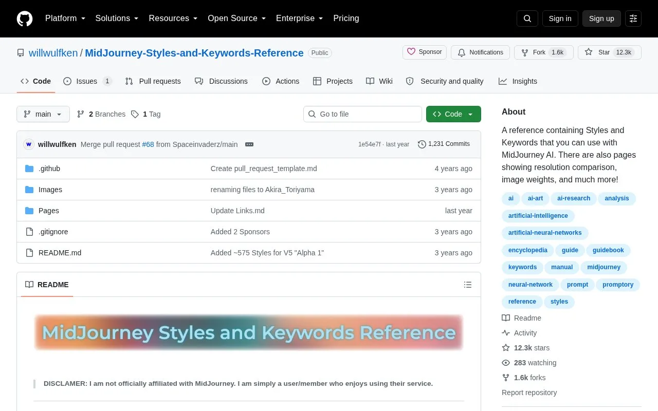Open the Security and quality tab
The image size is (658, 411).
[445, 81]
